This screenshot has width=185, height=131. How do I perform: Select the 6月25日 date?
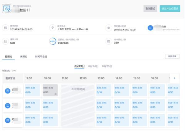tap(107, 66)
